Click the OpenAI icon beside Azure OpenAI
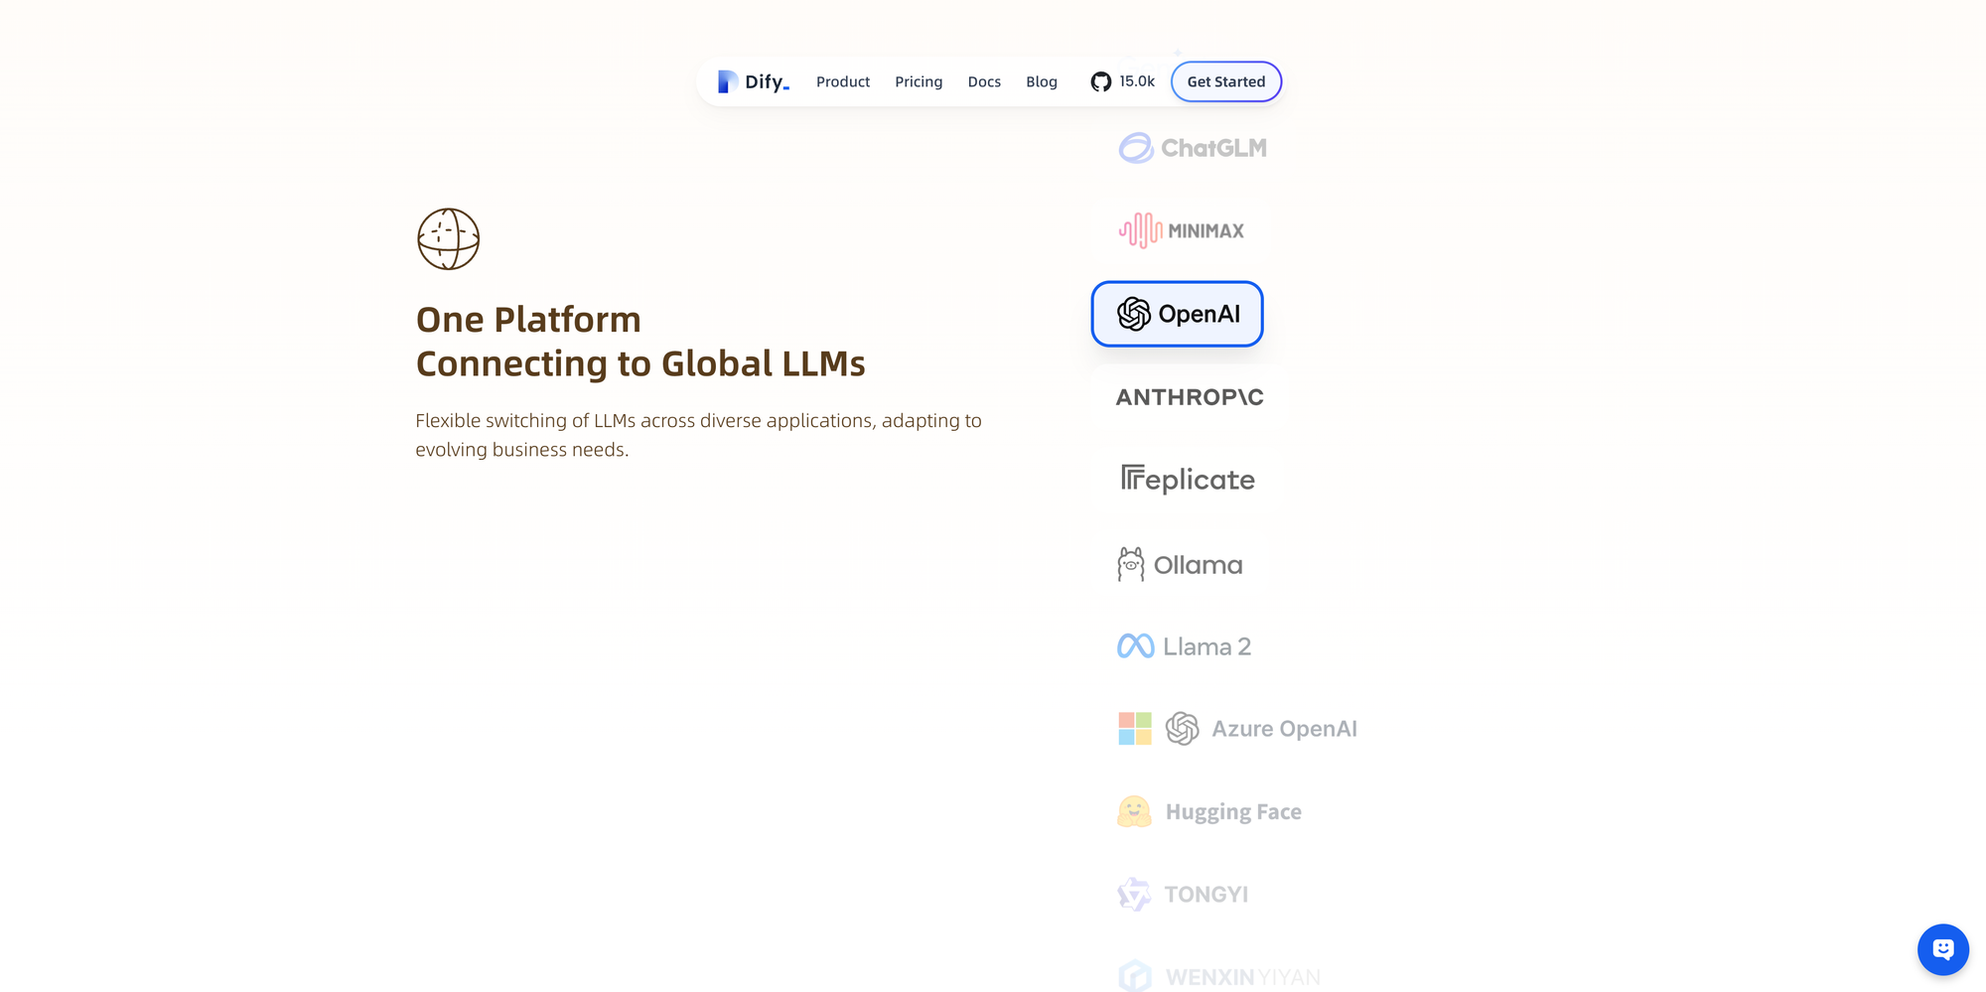The width and height of the screenshot is (1986, 992). pos(1183,729)
